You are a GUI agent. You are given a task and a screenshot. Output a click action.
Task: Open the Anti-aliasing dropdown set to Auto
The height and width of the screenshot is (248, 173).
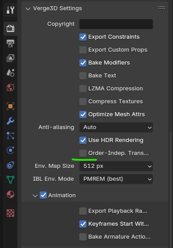pos(116,127)
